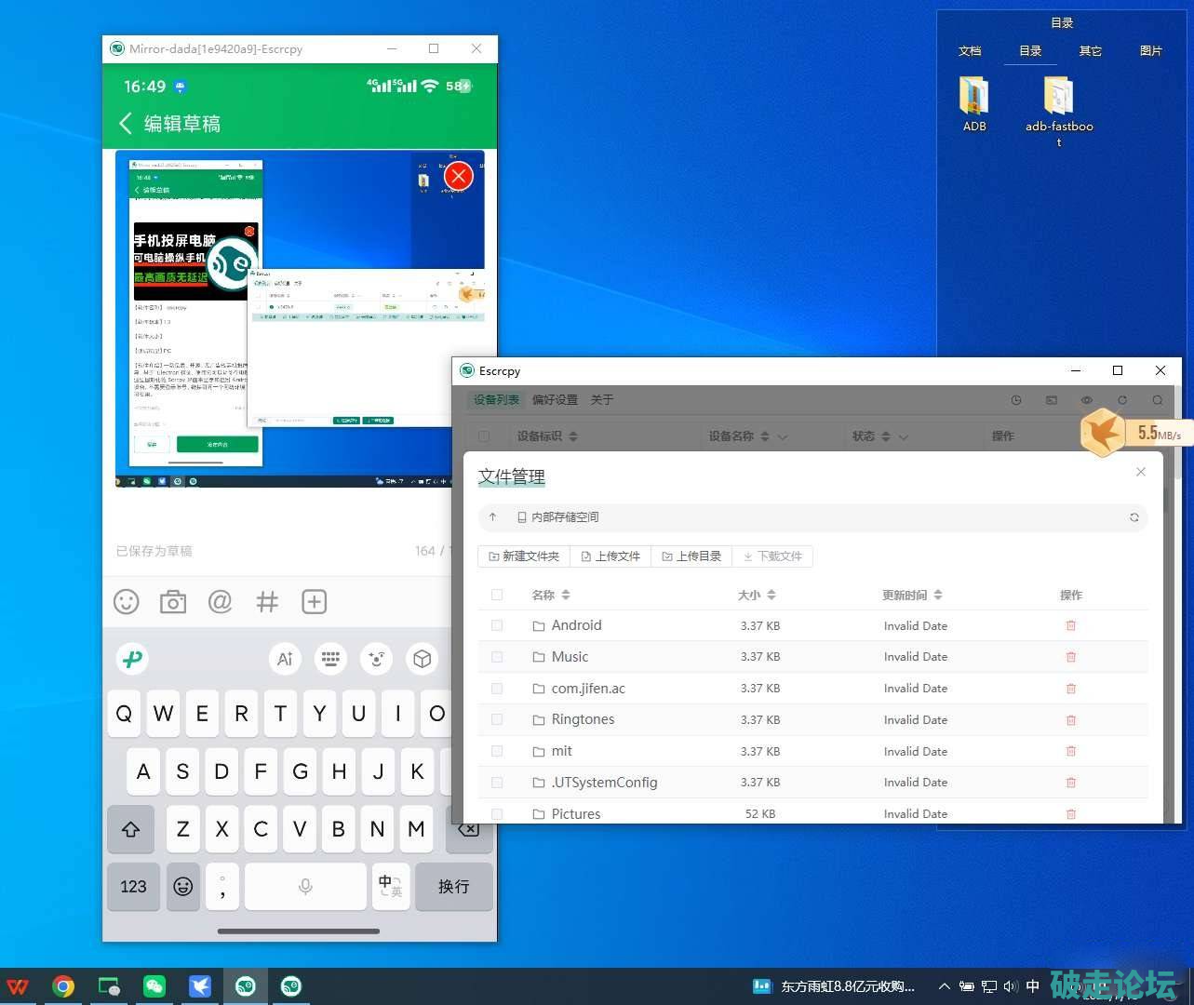
Task: Tap the emoji smiley icon in editor
Action: tap(127, 602)
